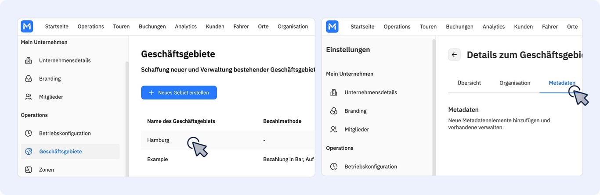
Task: Click Mitglieder people icon in left window
Action: (x=29, y=97)
